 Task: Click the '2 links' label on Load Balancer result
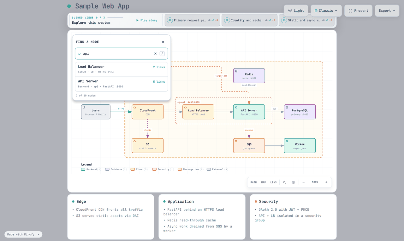[159, 67]
